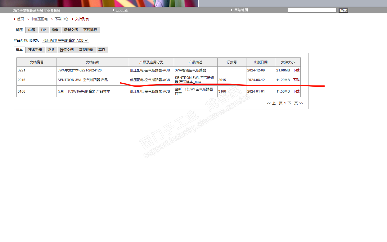Select the 样本 document tab
This screenshot has width=387, height=242.
(19, 50)
